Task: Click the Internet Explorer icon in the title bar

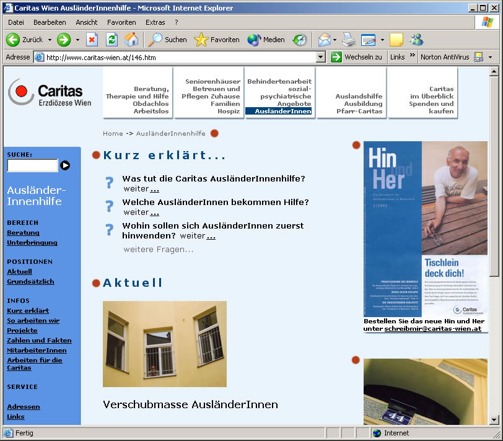Action: tap(8, 7)
